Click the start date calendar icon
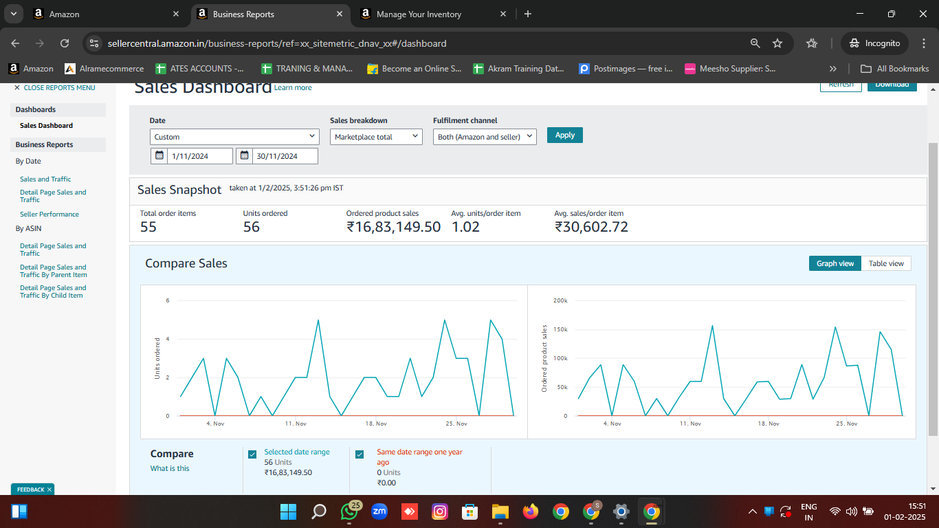The width and height of the screenshot is (939, 528). point(159,156)
